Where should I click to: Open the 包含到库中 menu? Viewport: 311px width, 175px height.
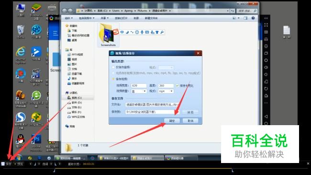click(87, 18)
